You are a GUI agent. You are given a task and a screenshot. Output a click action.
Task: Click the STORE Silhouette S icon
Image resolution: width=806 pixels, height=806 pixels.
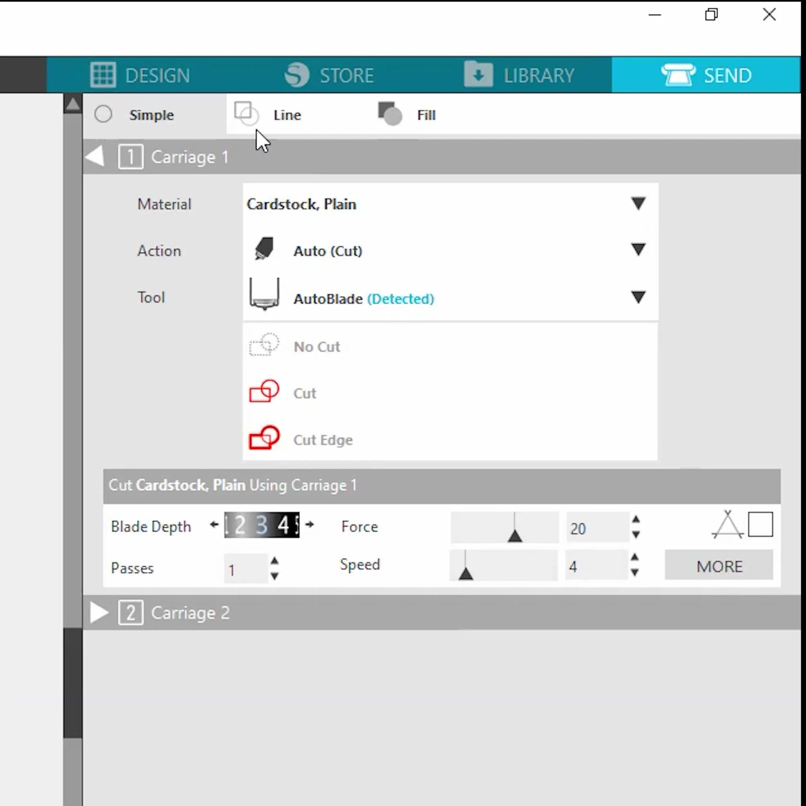click(x=297, y=74)
